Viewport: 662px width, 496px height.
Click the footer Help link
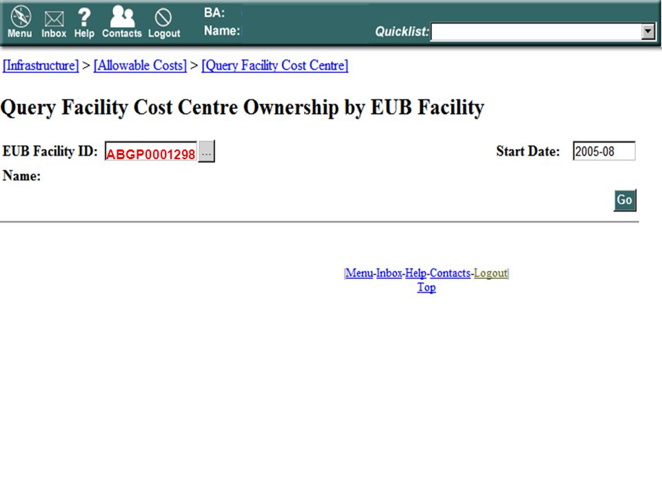(415, 273)
